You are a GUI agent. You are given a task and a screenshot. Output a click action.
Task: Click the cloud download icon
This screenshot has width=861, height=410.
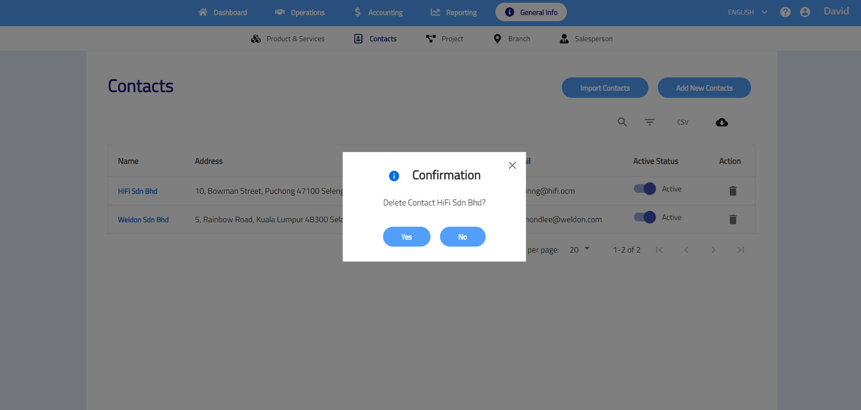coord(722,122)
